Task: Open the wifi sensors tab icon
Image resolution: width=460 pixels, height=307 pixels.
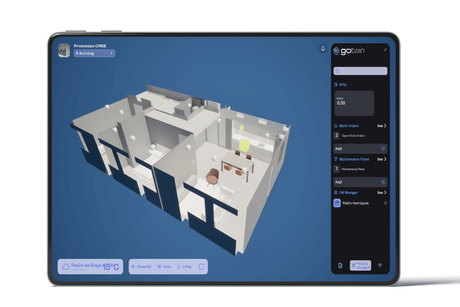Action: coord(380,266)
